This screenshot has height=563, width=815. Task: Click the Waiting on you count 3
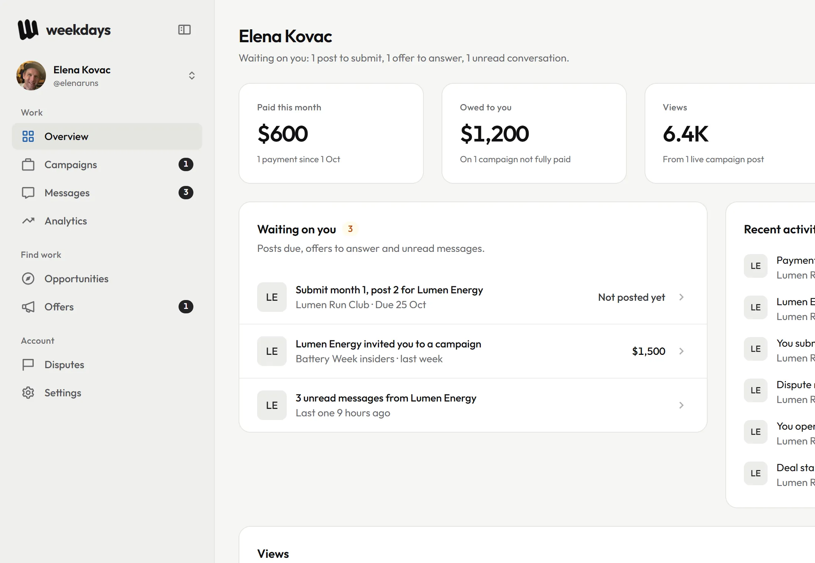350,229
